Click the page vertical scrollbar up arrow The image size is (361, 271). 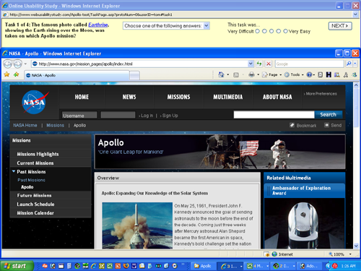click(357, 85)
